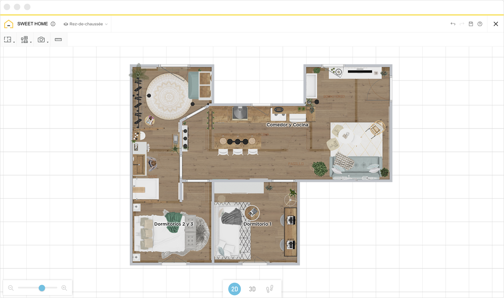Open the camera snapshot dropdown
Viewport: 504px width, 298px height.
click(x=43, y=40)
